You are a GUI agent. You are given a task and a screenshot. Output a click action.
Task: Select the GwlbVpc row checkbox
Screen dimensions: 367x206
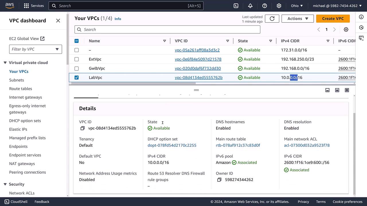77,68
